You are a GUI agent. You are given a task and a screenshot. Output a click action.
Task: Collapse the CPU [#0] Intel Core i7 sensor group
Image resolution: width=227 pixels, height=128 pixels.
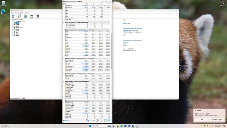pyautogui.click(x=64, y=22)
